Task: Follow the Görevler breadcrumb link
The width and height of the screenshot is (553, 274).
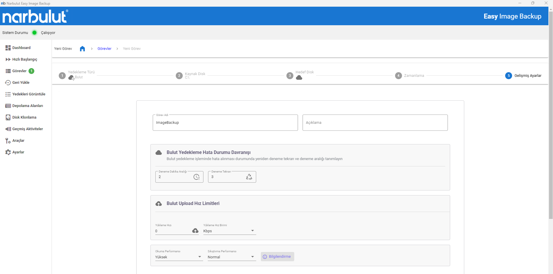Action: click(x=104, y=49)
